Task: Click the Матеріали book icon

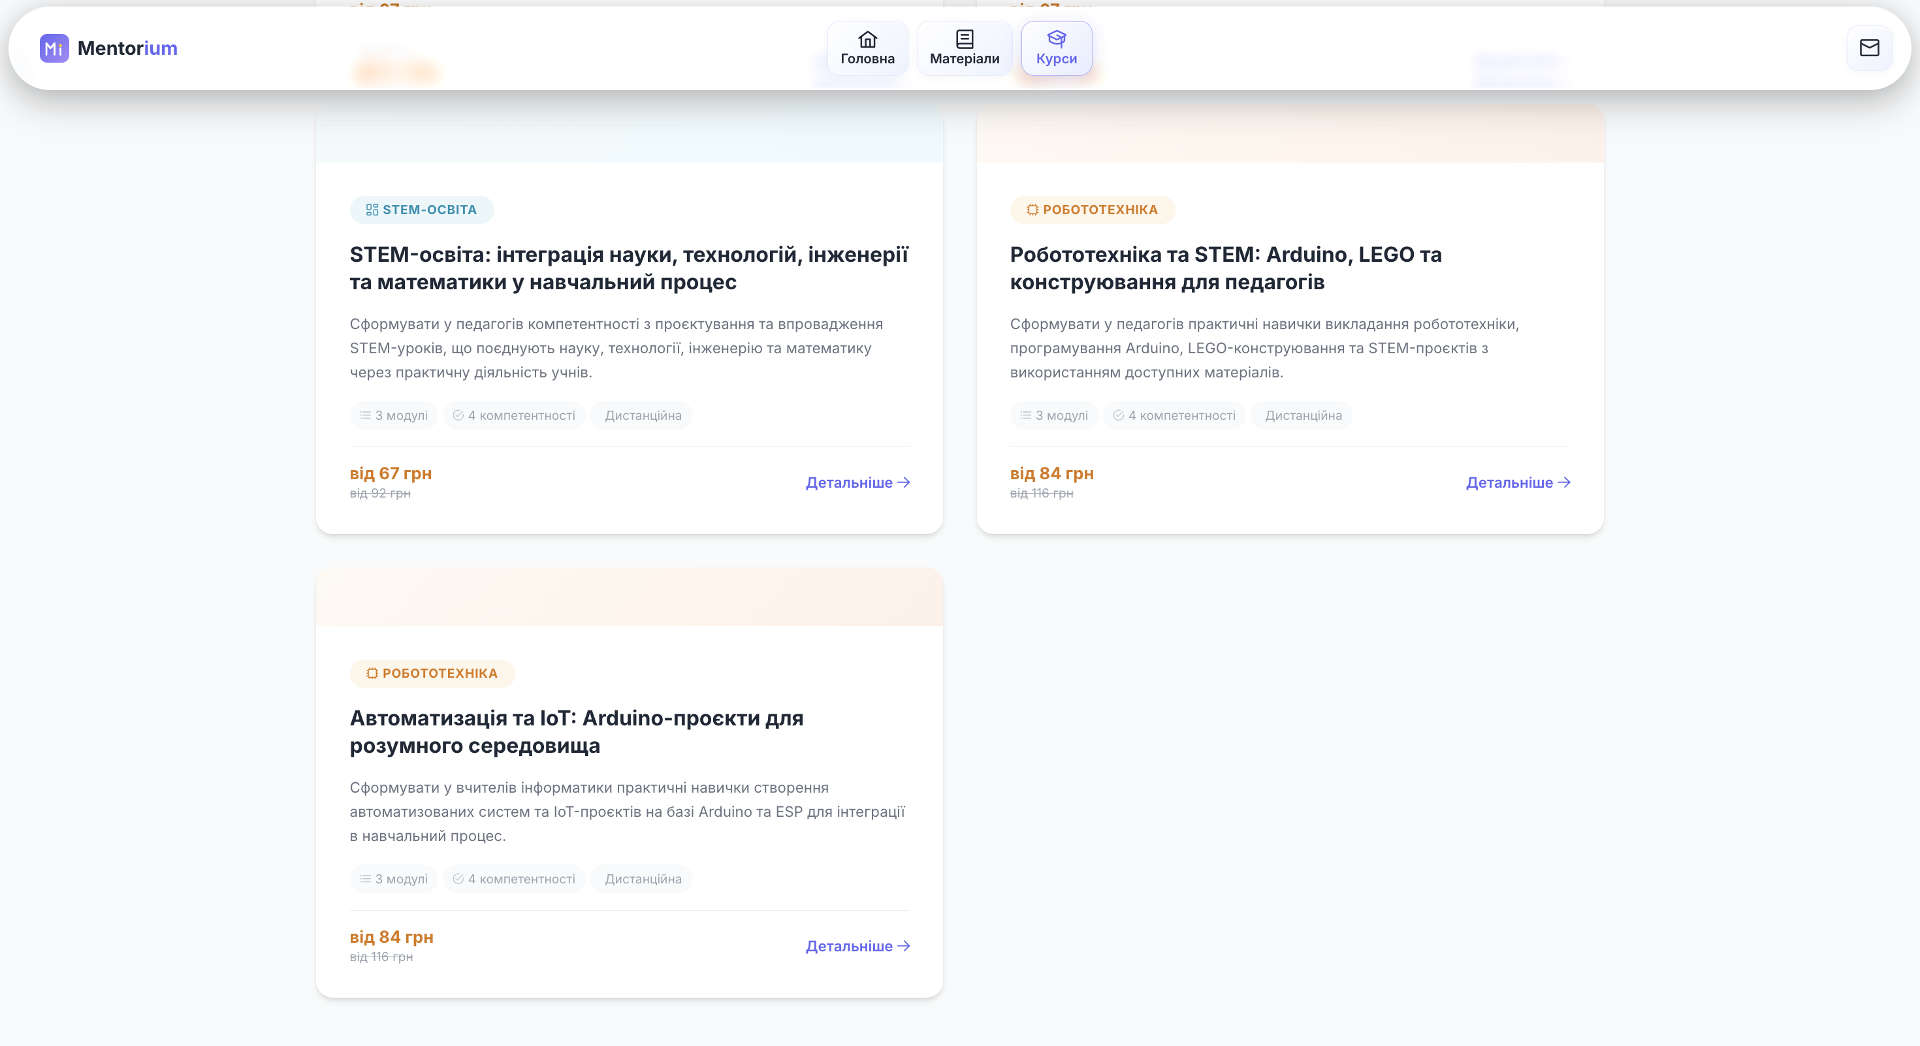Action: [965, 39]
